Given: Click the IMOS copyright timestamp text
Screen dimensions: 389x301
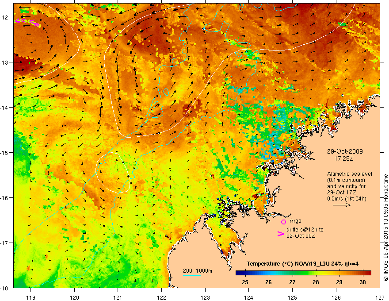Looking at the screenshot, I should click(385, 228).
